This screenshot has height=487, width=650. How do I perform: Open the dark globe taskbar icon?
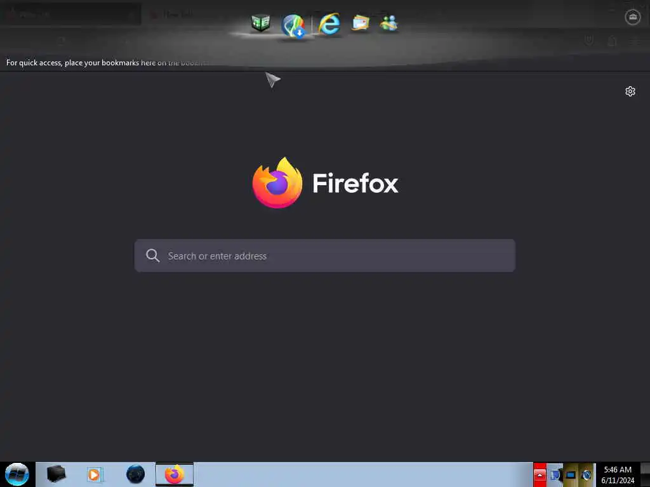[136, 474]
